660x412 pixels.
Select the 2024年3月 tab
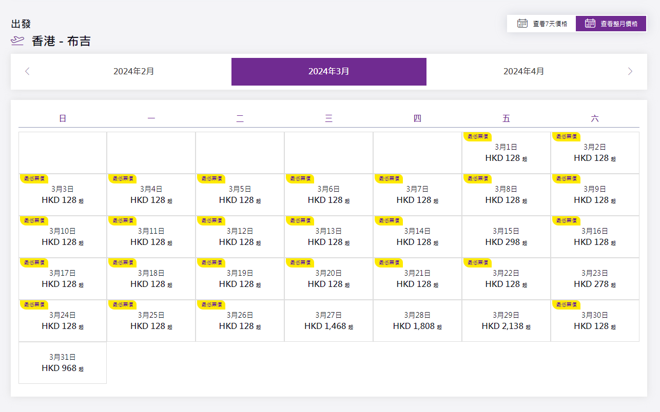pos(328,72)
